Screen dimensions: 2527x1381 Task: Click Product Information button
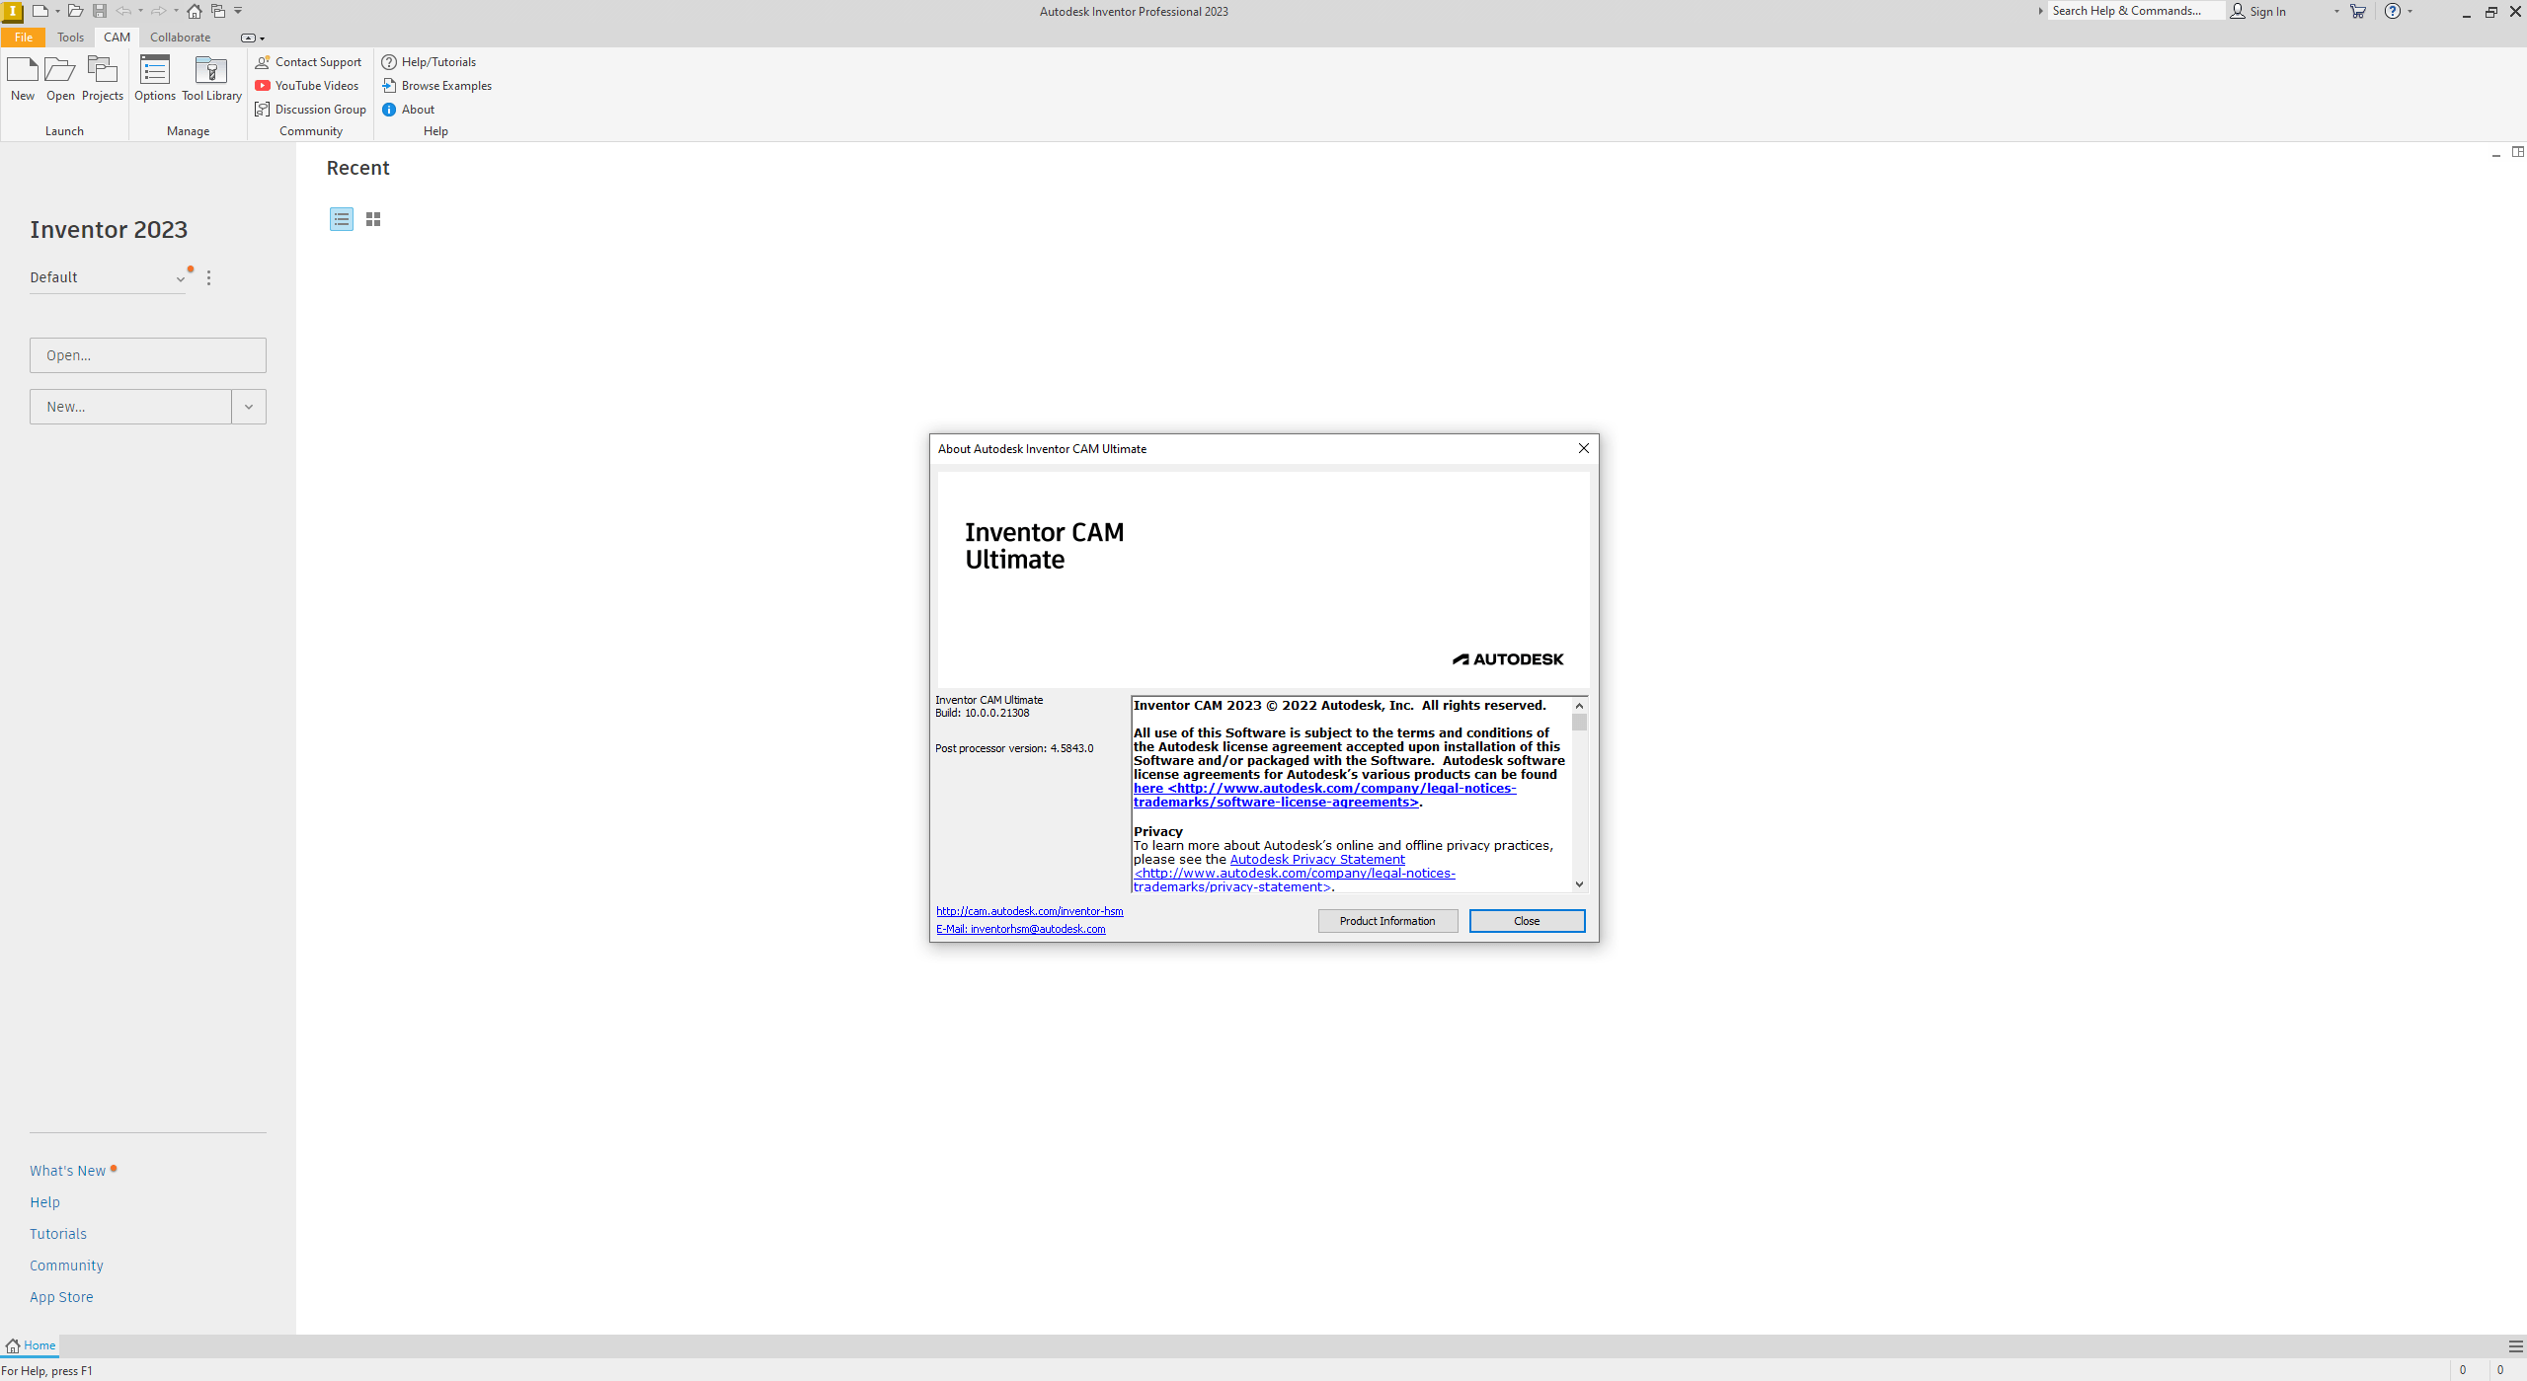coord(1387,920)
